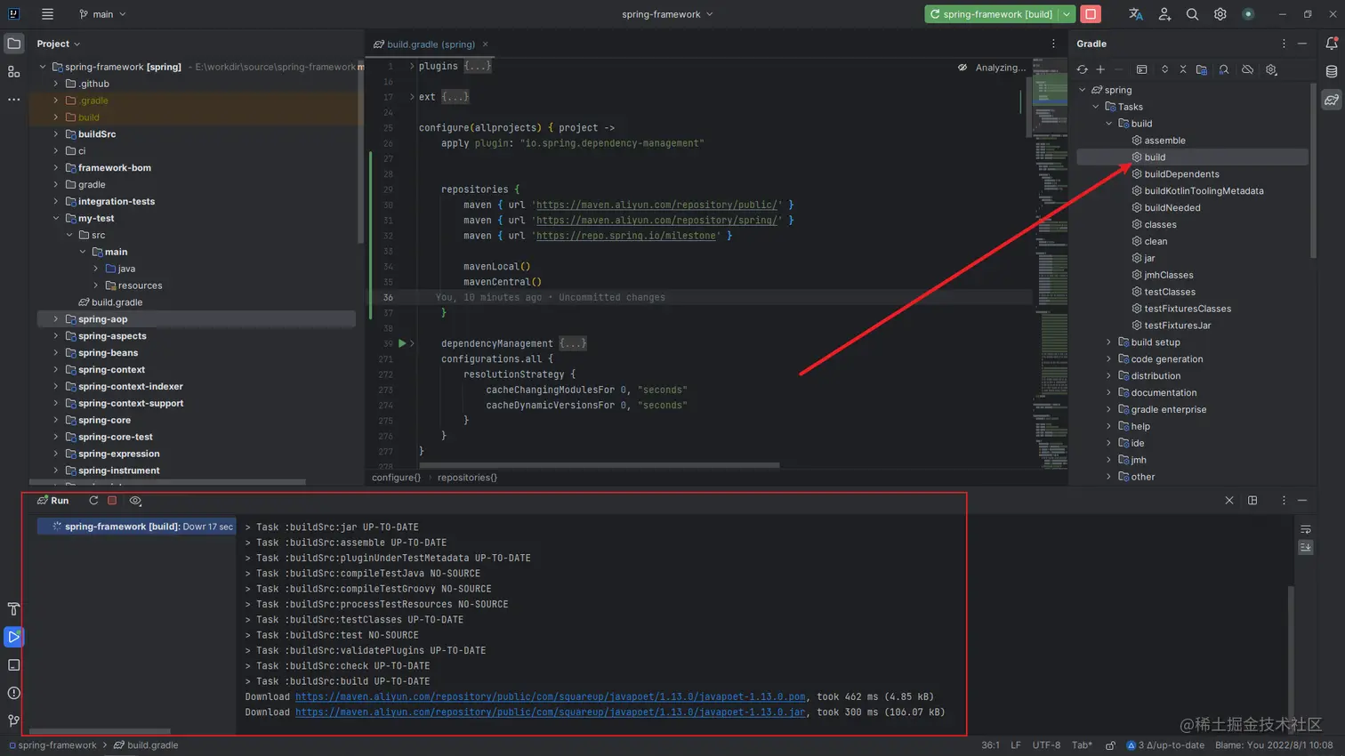Open Gradle panel settings gear
1345x756 pixels.
1271,69
